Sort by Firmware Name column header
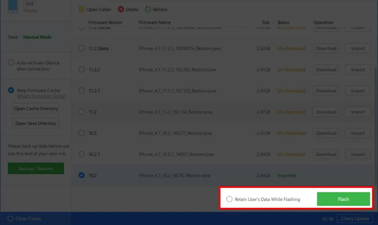 (x=154, y=22)
